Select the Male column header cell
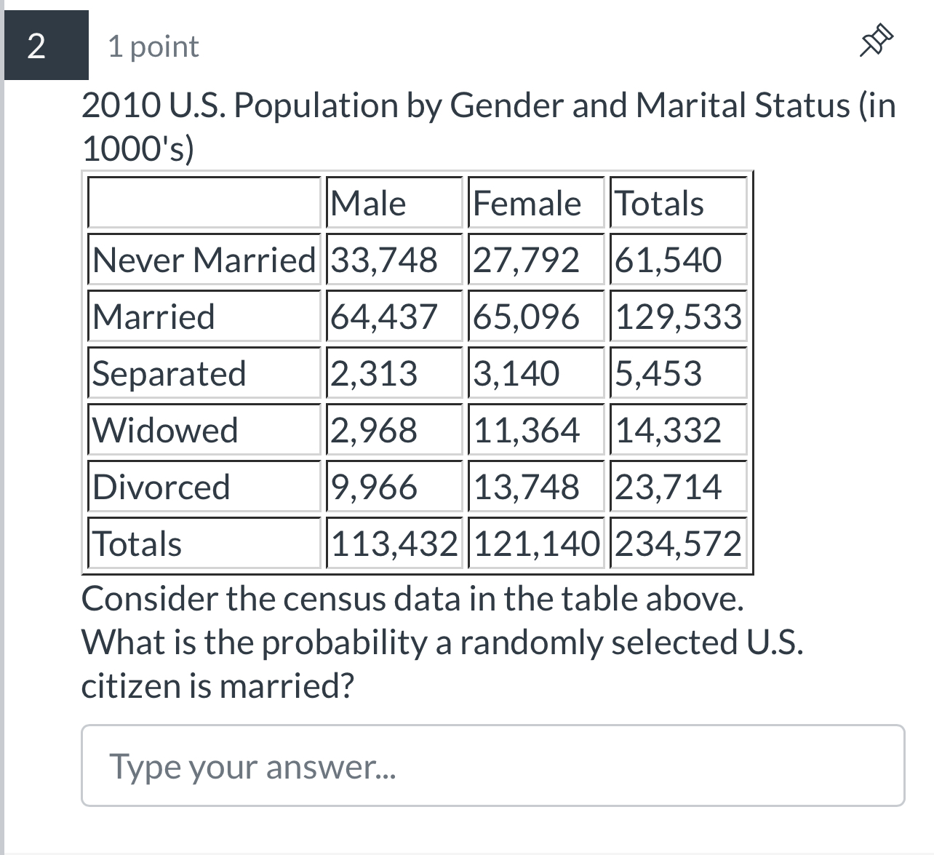Image resolution: width=934 pixels, height=855 pixels. (x=394, y=203)
